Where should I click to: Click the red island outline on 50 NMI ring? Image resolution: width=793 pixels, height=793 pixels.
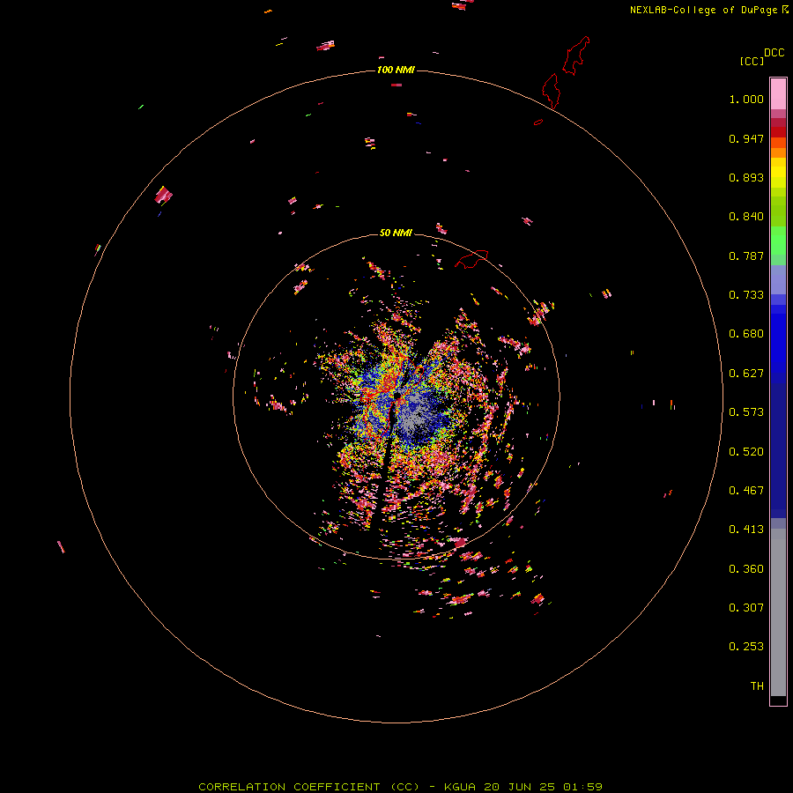471,259
